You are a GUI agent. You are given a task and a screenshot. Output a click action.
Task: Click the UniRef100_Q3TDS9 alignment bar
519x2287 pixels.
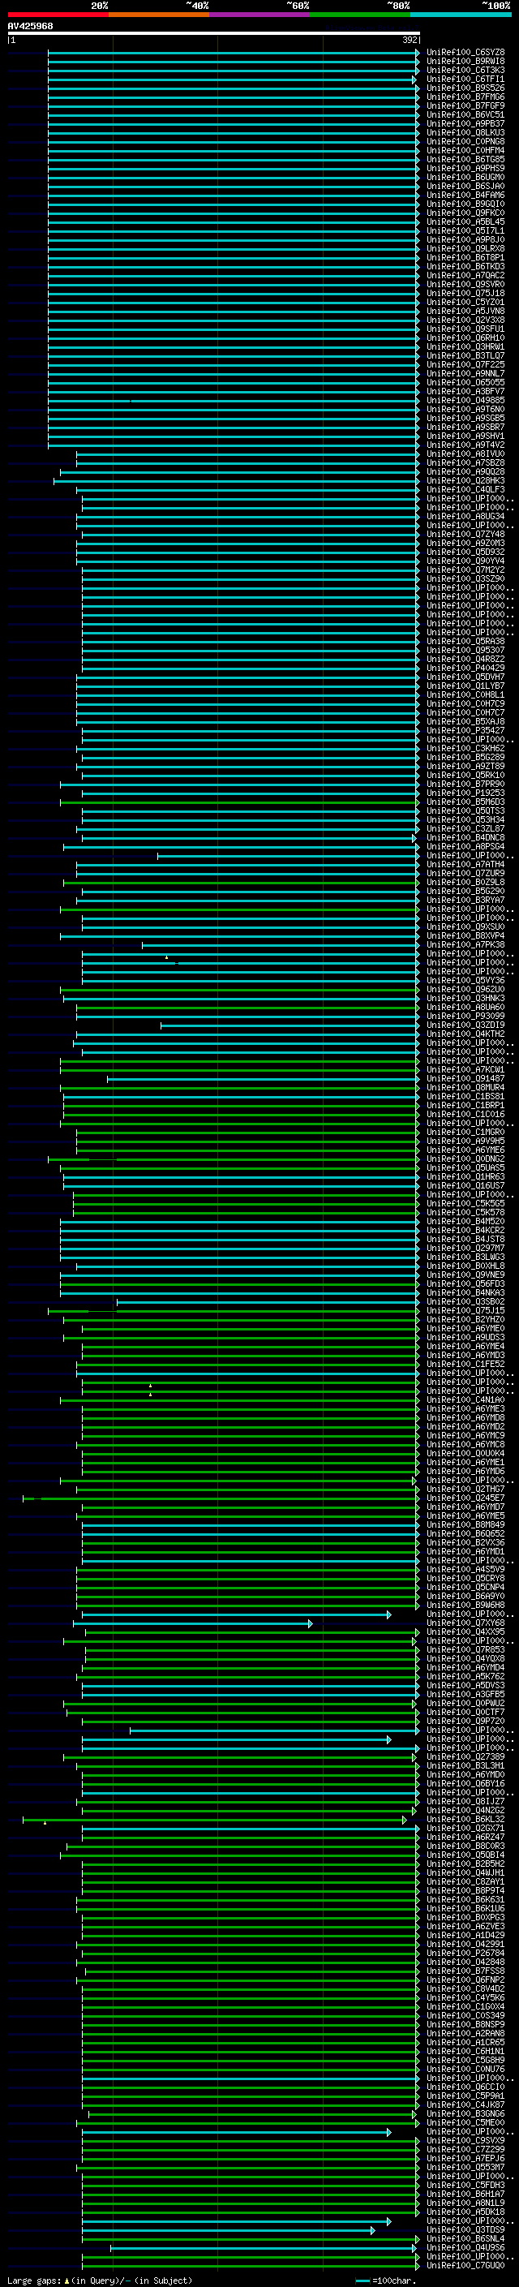click(x=228, y=2230)
